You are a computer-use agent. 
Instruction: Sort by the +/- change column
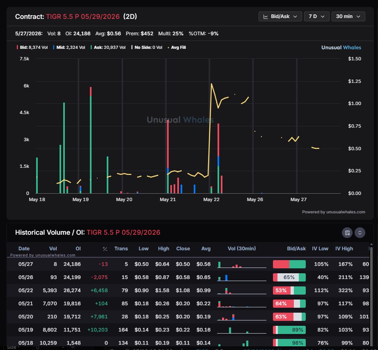click(x=105, y=249)
